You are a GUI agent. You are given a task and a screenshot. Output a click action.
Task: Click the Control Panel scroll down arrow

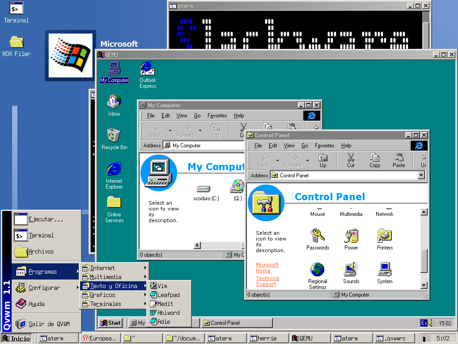(424, 285)
